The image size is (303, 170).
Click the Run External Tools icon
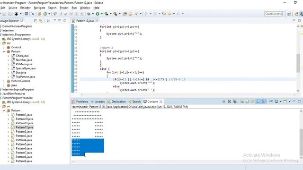point(116,14)
